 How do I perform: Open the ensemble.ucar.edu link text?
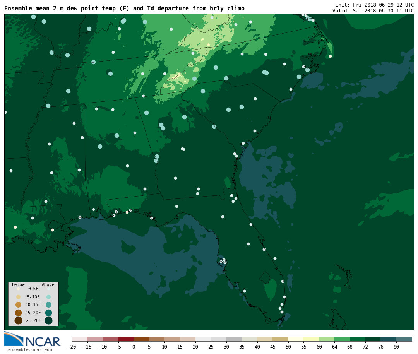pyautogui.click(x=30, y=349)
